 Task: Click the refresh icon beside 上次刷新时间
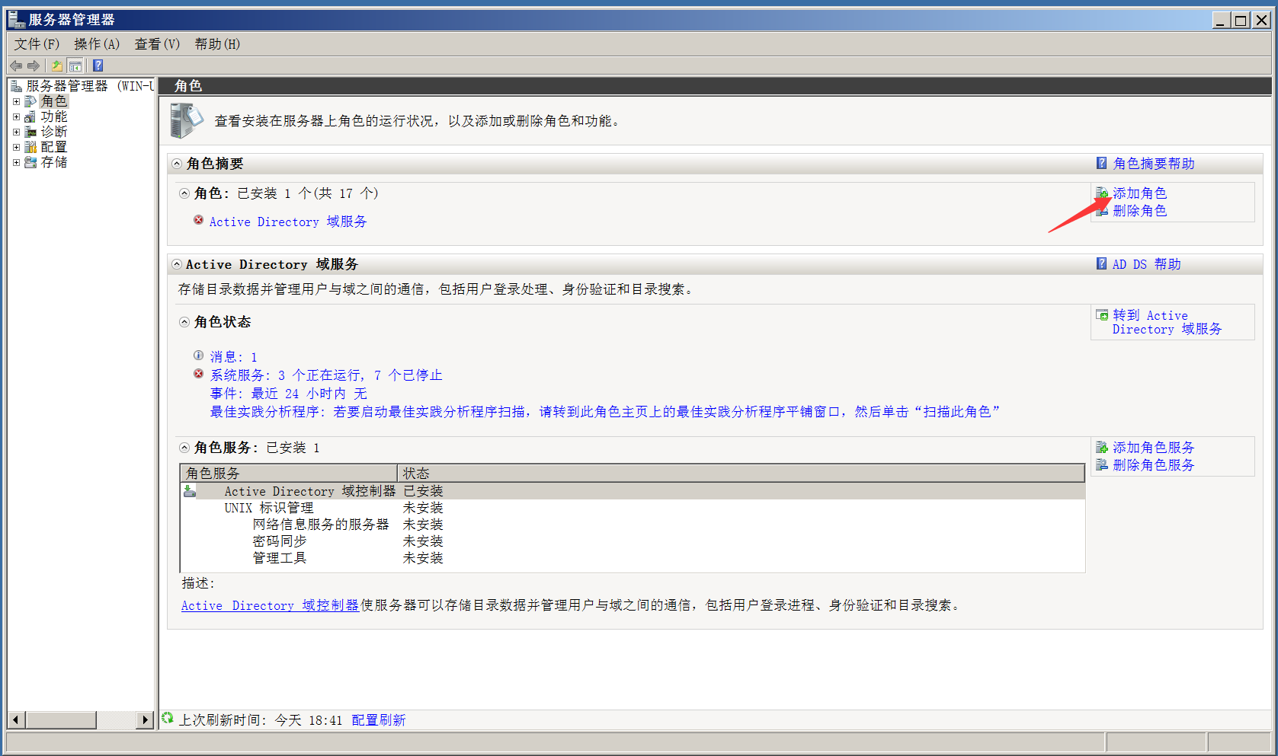168,718
